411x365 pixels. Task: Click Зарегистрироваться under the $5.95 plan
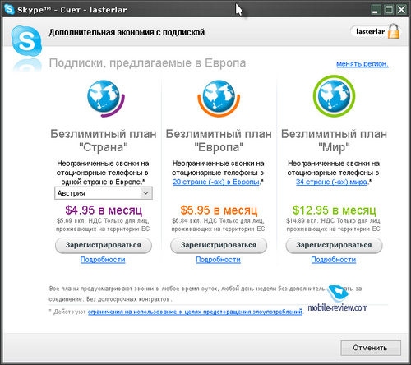219,245
